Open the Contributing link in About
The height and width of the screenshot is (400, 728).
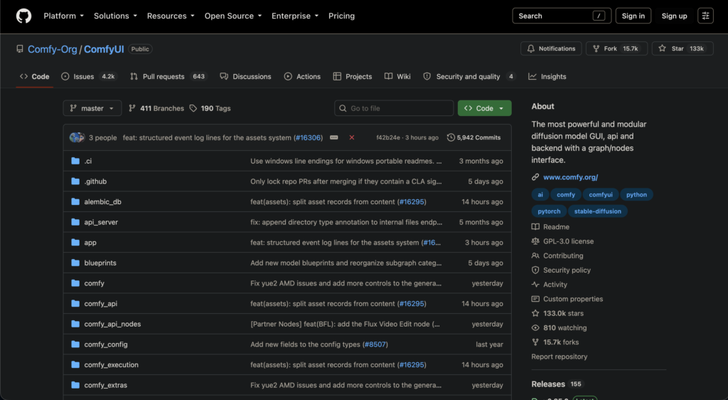tap(563, 256)
